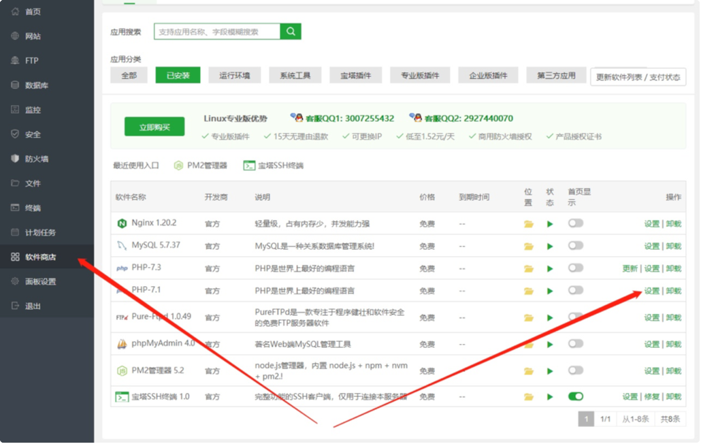This screenshot has width=701, height=444.
Task: Toggle Nginx homepage display switch
Action: tap(575, 223)
